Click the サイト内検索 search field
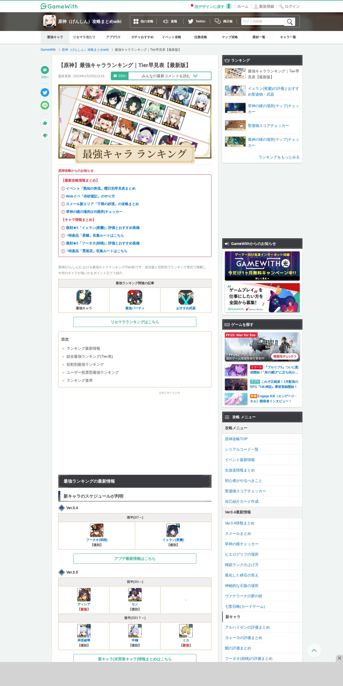The image size is (343, 686). pyautogui.click(x=263, y=21)
